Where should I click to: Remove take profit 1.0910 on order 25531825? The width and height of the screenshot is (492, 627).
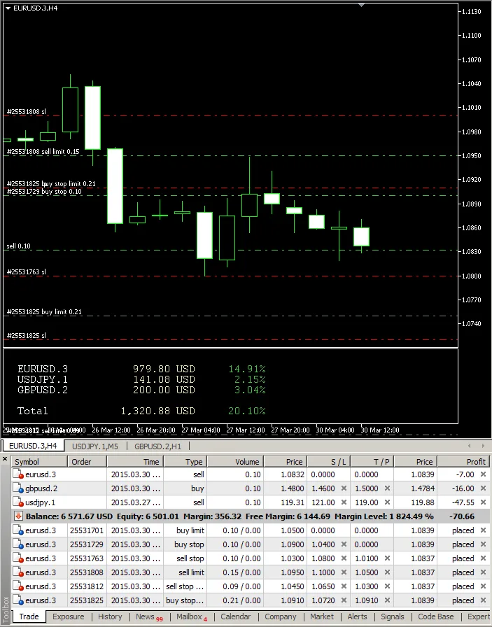coord(387,600)
